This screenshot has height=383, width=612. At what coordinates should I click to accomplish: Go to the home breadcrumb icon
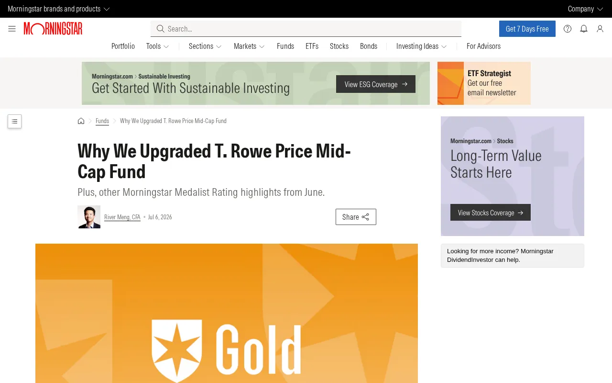[81, 121]
